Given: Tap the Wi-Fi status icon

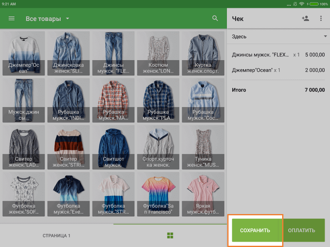Looking at the screenshot, I should point(302,4).
